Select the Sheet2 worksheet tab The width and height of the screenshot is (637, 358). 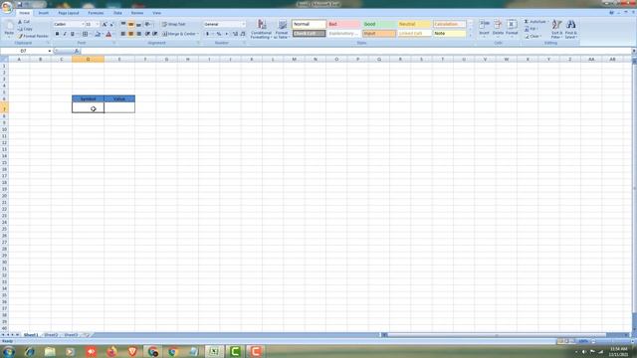click(x=51, y=335)
